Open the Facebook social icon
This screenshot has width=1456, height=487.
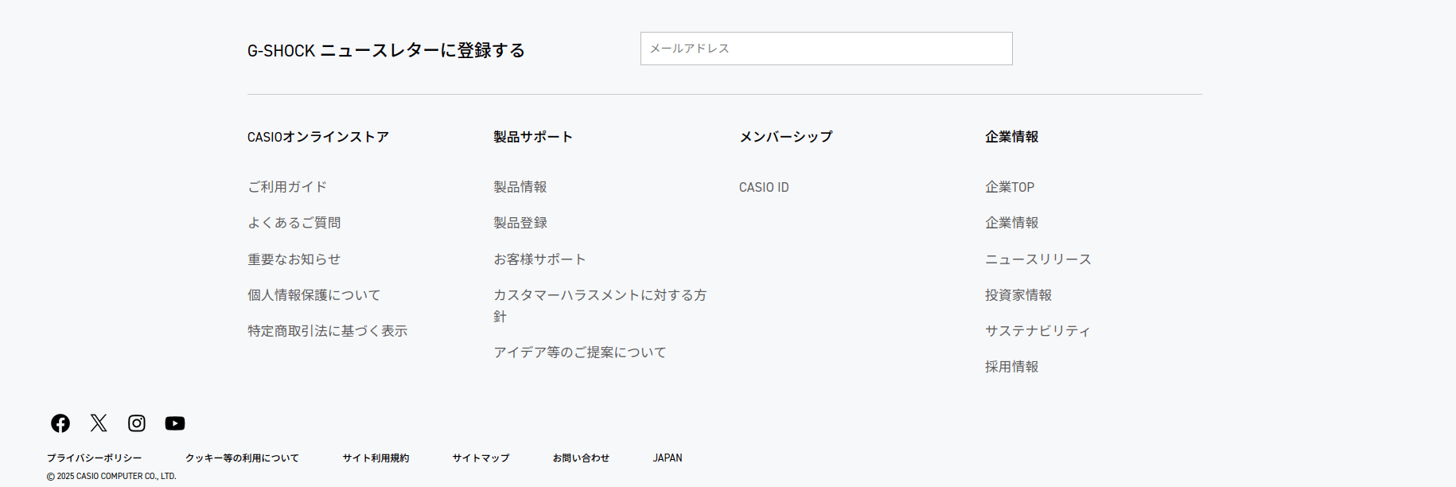coord(60,423)
